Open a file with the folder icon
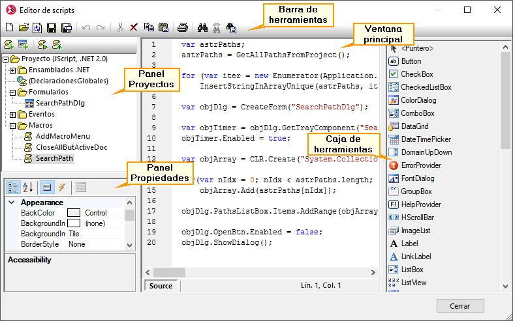The height and width of the screenshot is (321, 513). point(23,28)
